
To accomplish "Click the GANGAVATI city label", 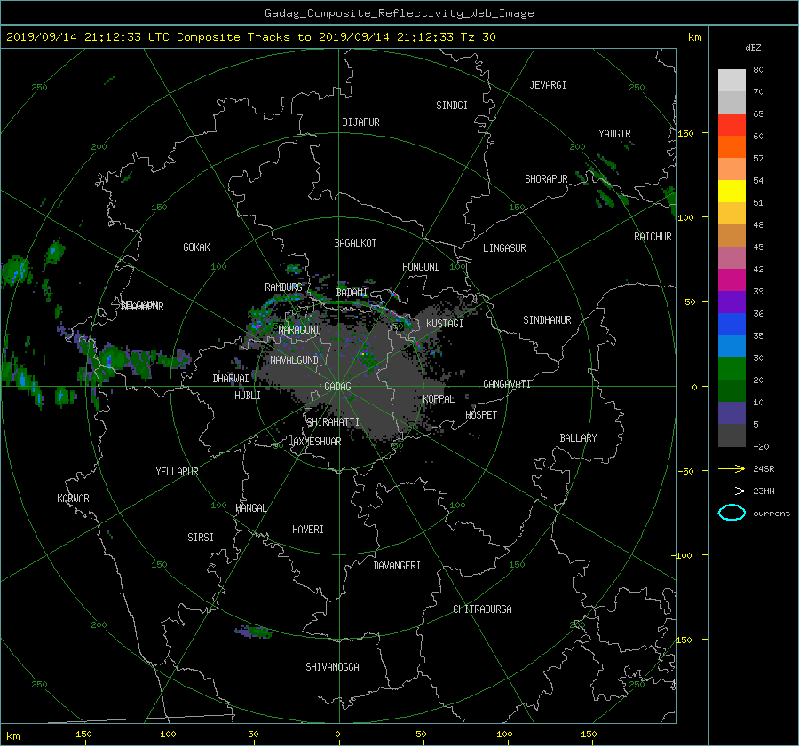I will 507,383.
